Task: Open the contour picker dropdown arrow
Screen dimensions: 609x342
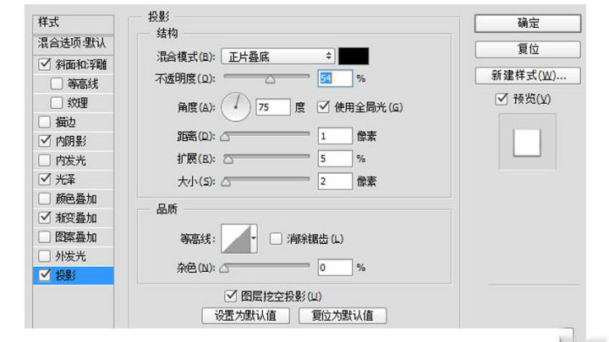Action: point(255,240)
